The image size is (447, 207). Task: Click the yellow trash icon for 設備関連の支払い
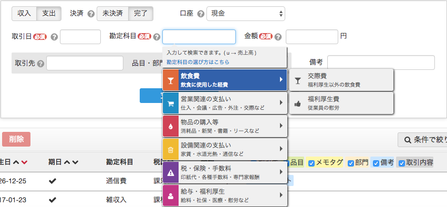pyautogui.click(x=171, y=149)
